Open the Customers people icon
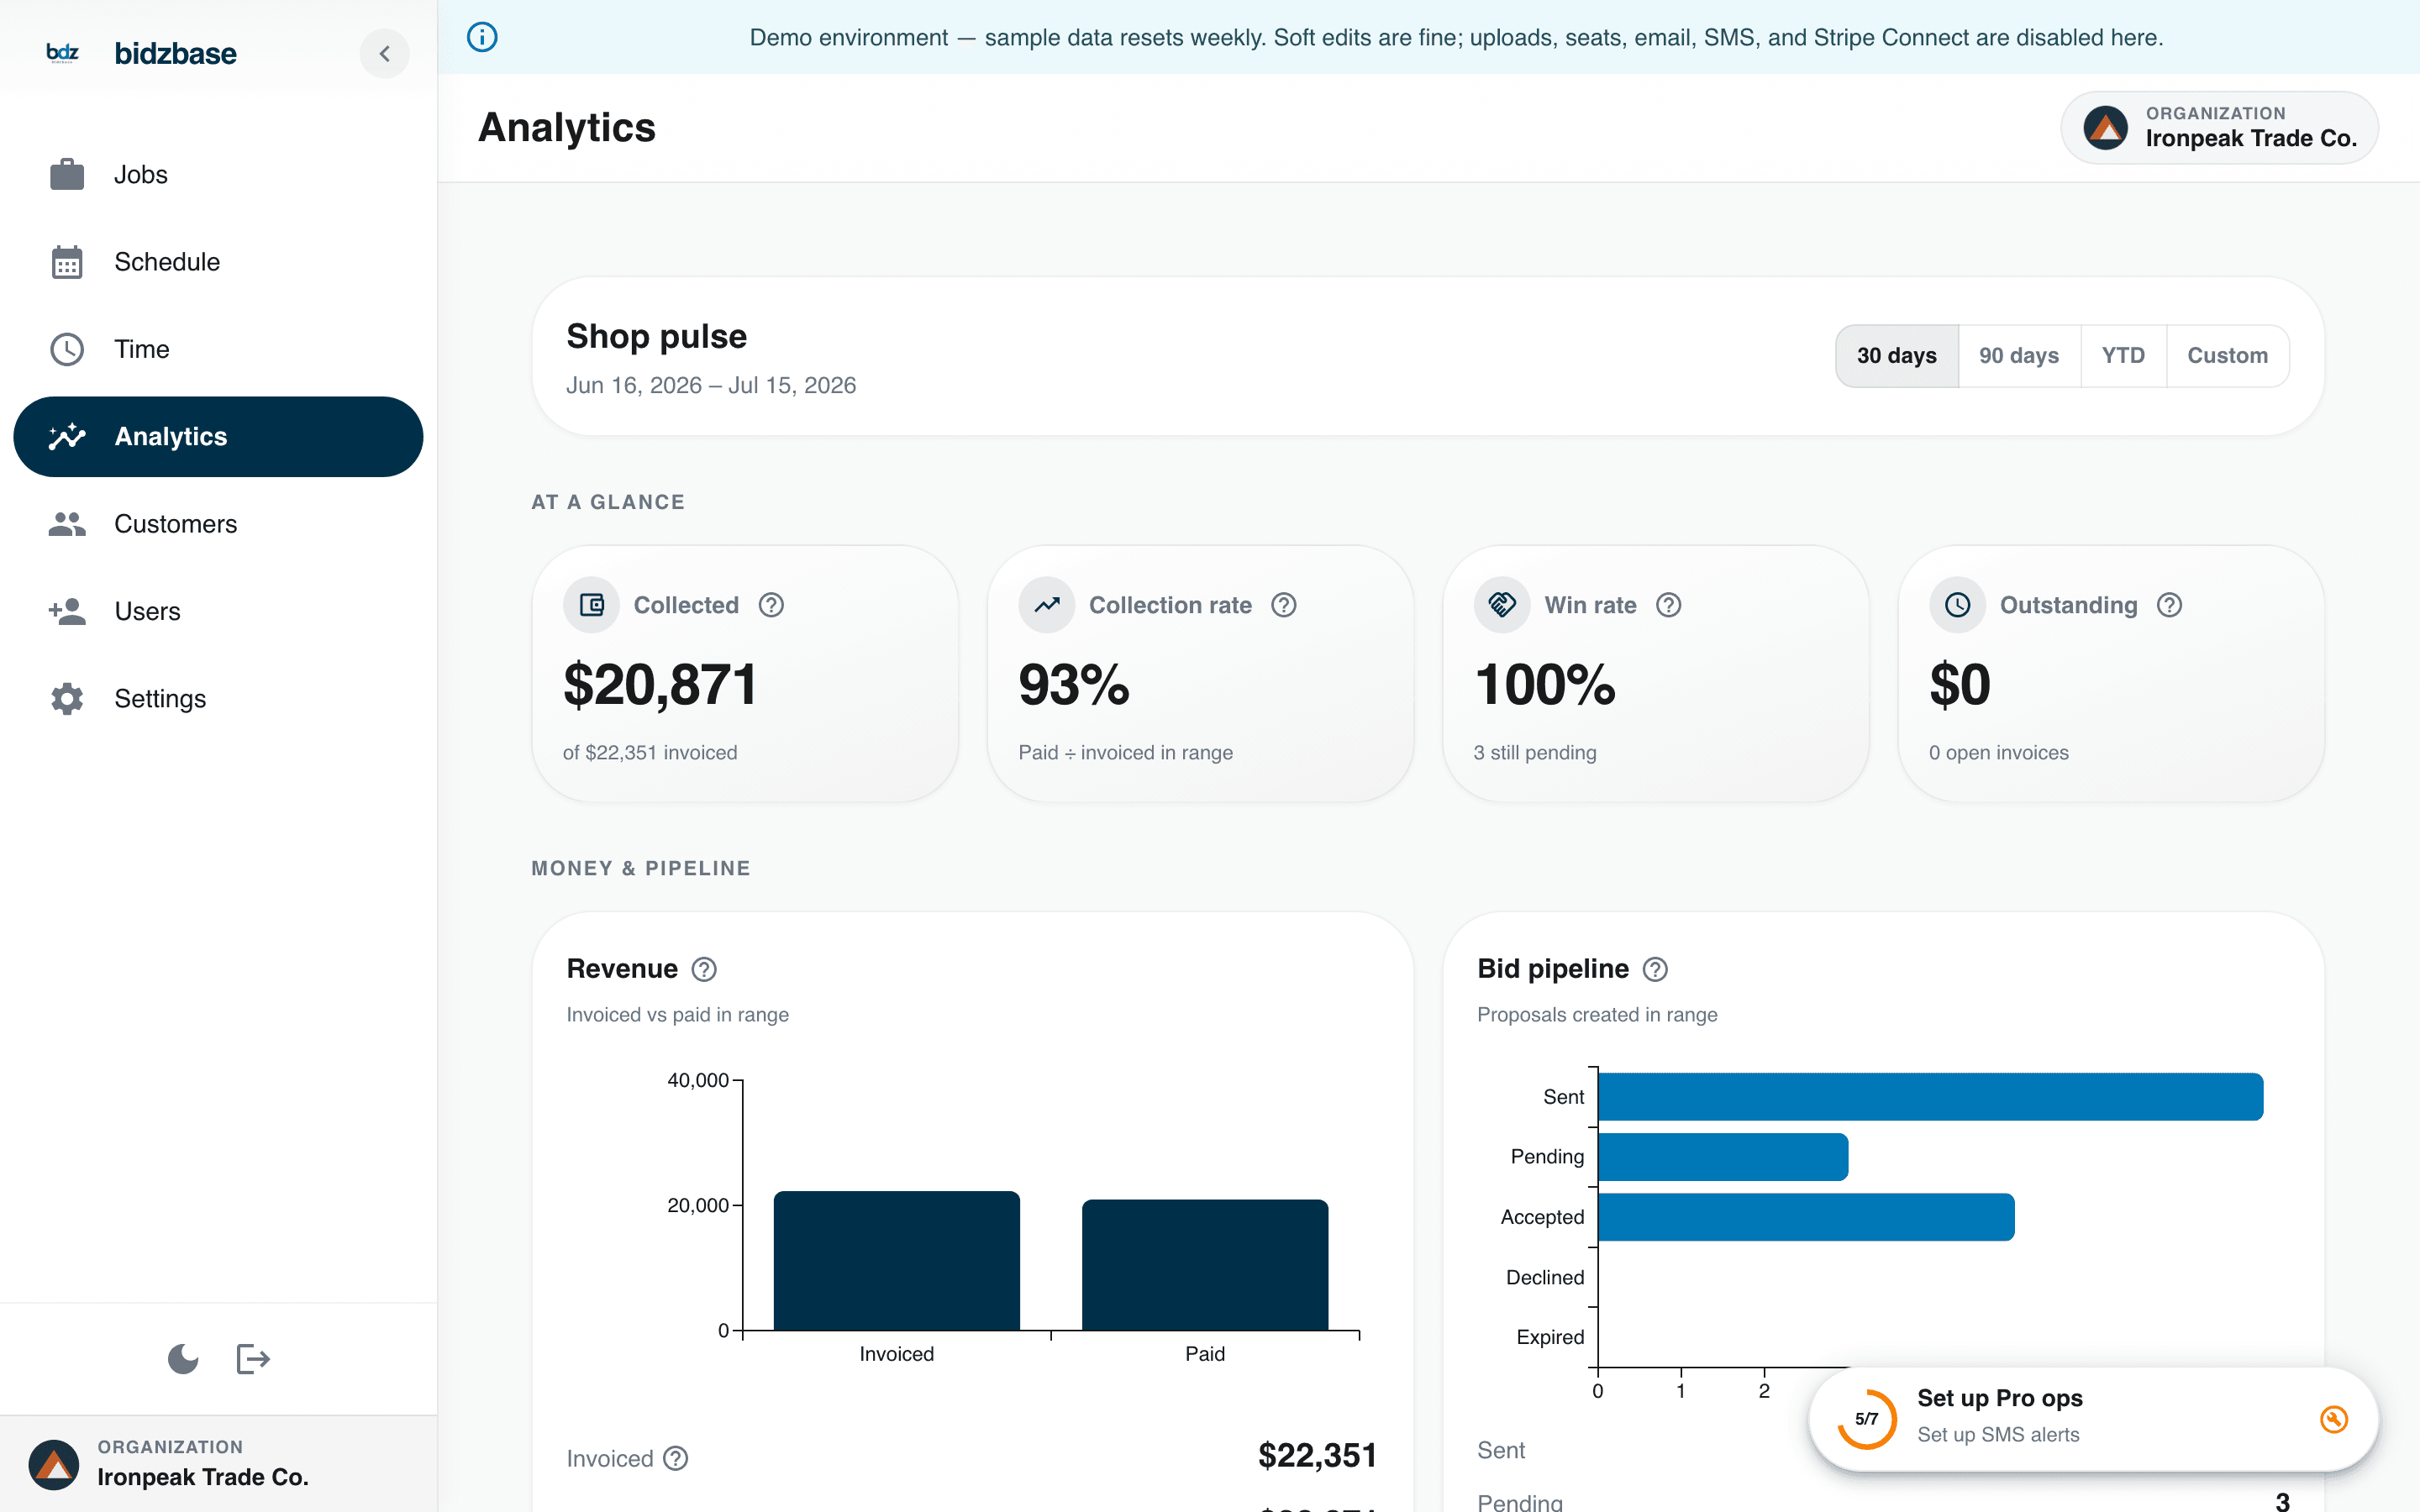The width and height of the screenshot is (2420, 1512). tap(67, 524)
